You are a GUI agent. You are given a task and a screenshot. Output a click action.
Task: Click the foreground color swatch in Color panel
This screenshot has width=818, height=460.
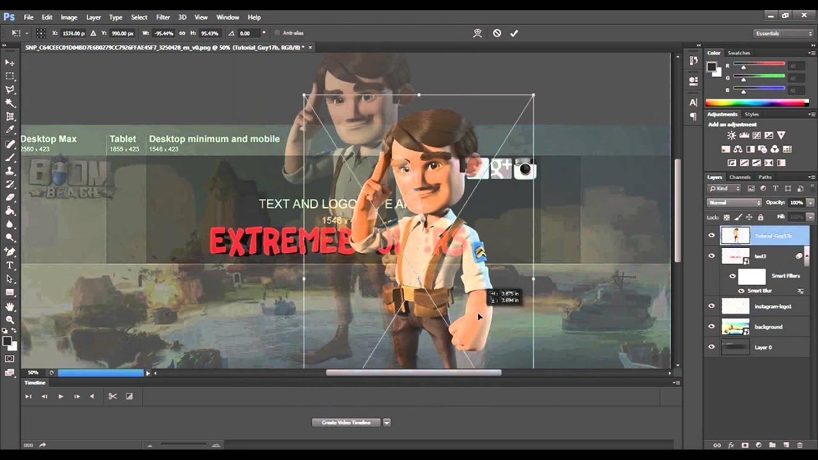click(711, 66)
